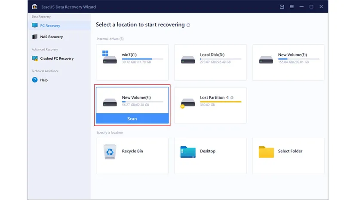Click the NAS Recovery server icon

35,37
